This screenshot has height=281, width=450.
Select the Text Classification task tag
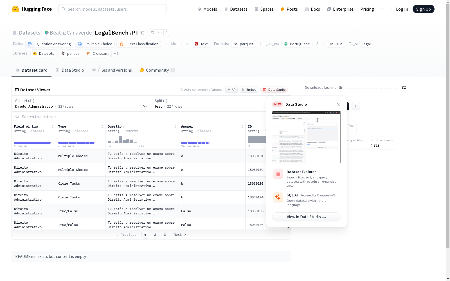tap(139, 44)
